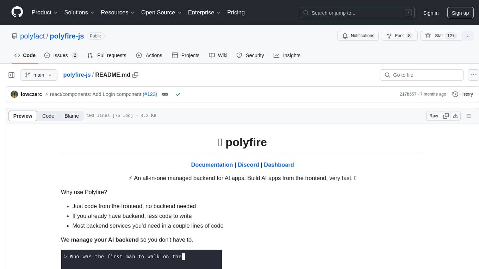The height and width of the screenshot is (269, 479).
Task: Toggle the file tree side panel
Action: pyautogui.click(x=12, y=75)
